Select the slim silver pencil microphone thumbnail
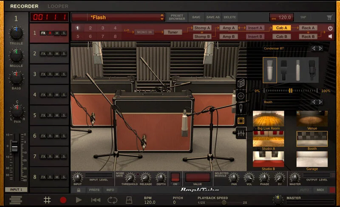Image resolution: width=340 pixels, height=207 pixels. [x=298, y=70]
